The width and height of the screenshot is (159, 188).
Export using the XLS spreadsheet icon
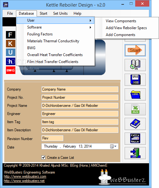(135, 109)
